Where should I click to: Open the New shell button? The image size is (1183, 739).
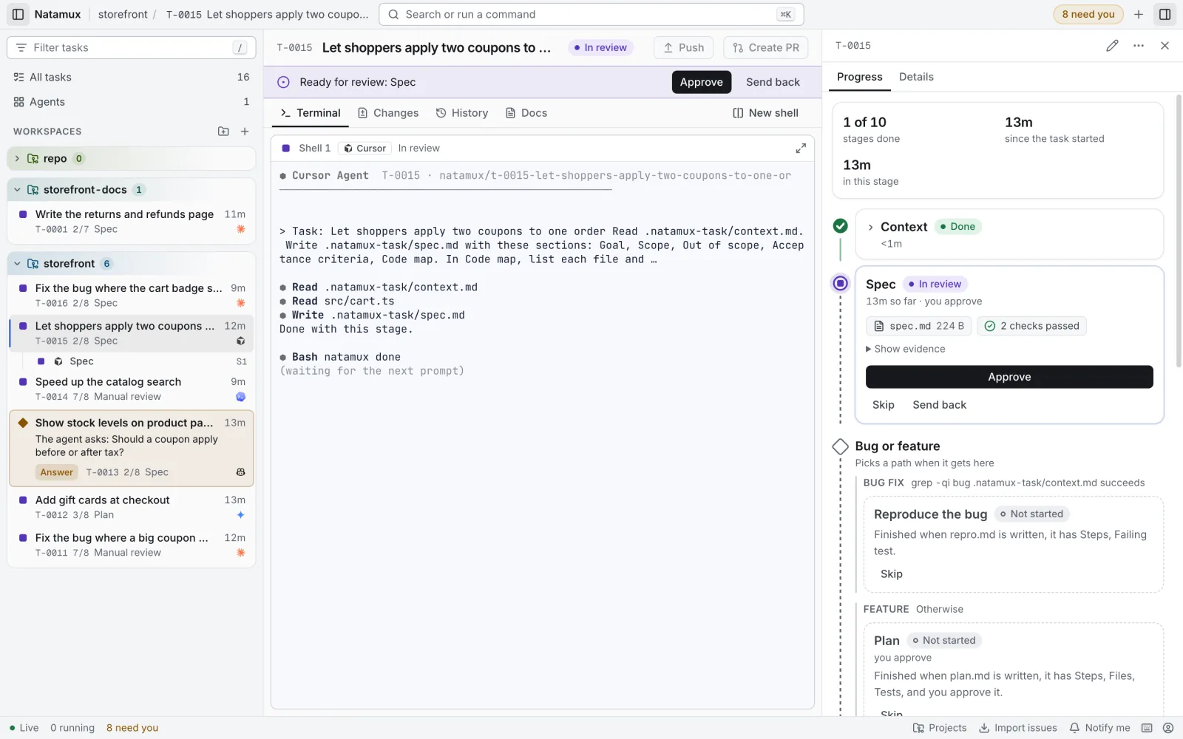[765, 113]
